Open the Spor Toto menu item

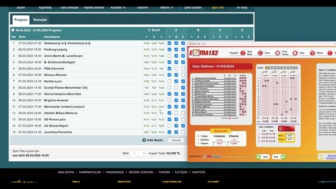point(217,8)
